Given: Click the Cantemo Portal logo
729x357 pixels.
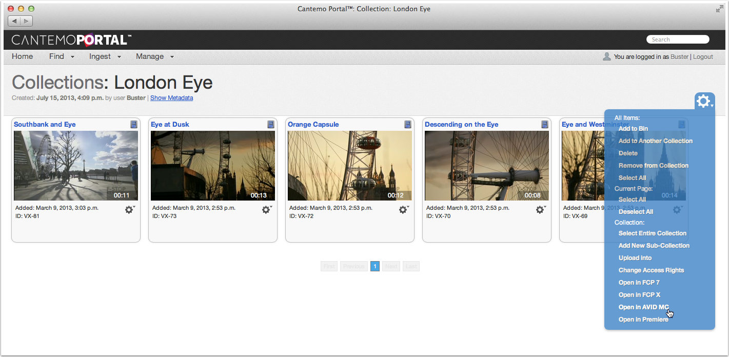Looking at the screenshot, I should tap(71, 39).
